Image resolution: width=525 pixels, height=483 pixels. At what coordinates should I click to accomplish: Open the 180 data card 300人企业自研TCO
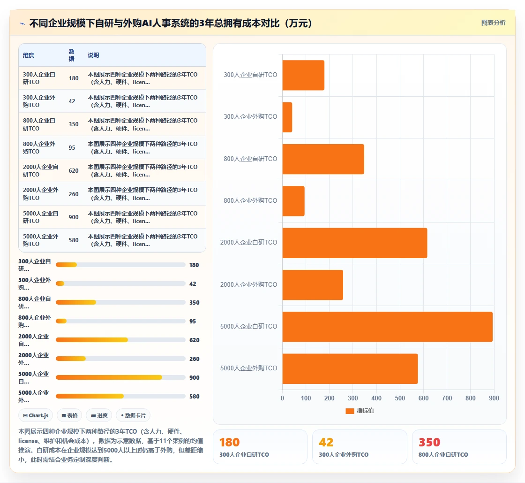(x=260, y=447)
